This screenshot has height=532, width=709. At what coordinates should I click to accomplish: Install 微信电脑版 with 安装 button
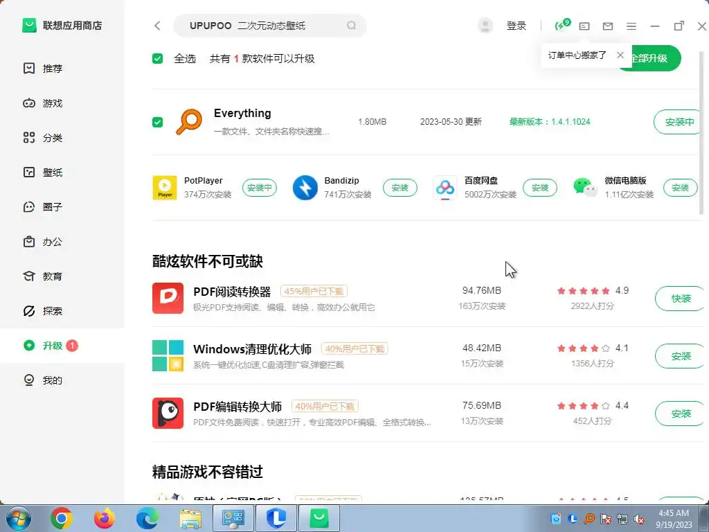tap(680, 188)
